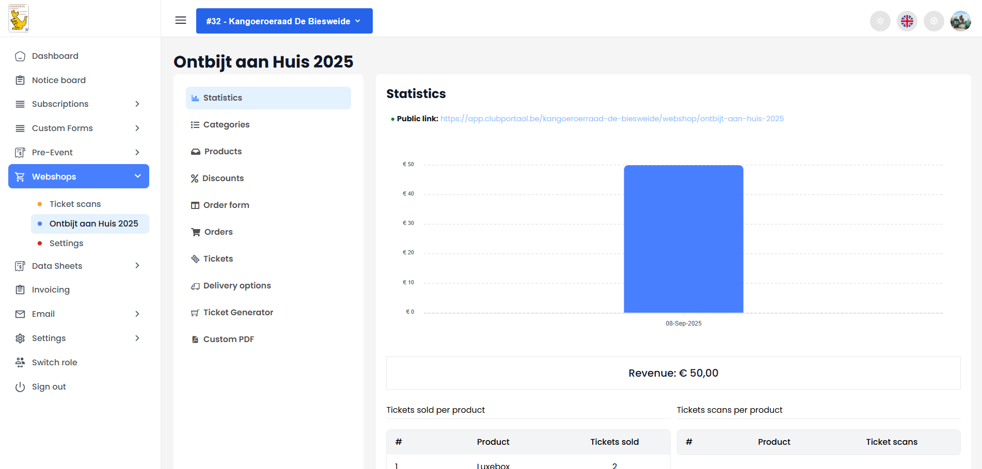
Task: Click the user profile avatar
Action: click(x=960, y=21)
